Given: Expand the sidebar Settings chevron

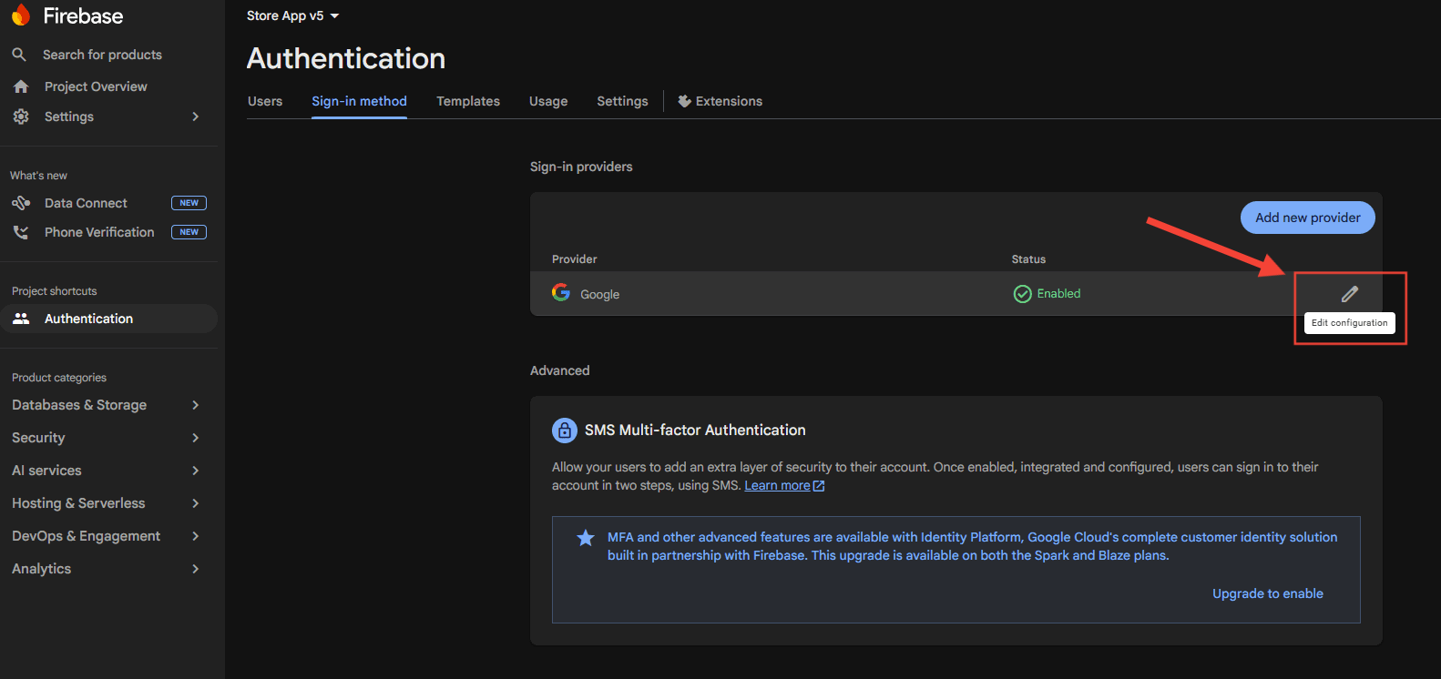Looking at the screenshot, I should [195, 117].
